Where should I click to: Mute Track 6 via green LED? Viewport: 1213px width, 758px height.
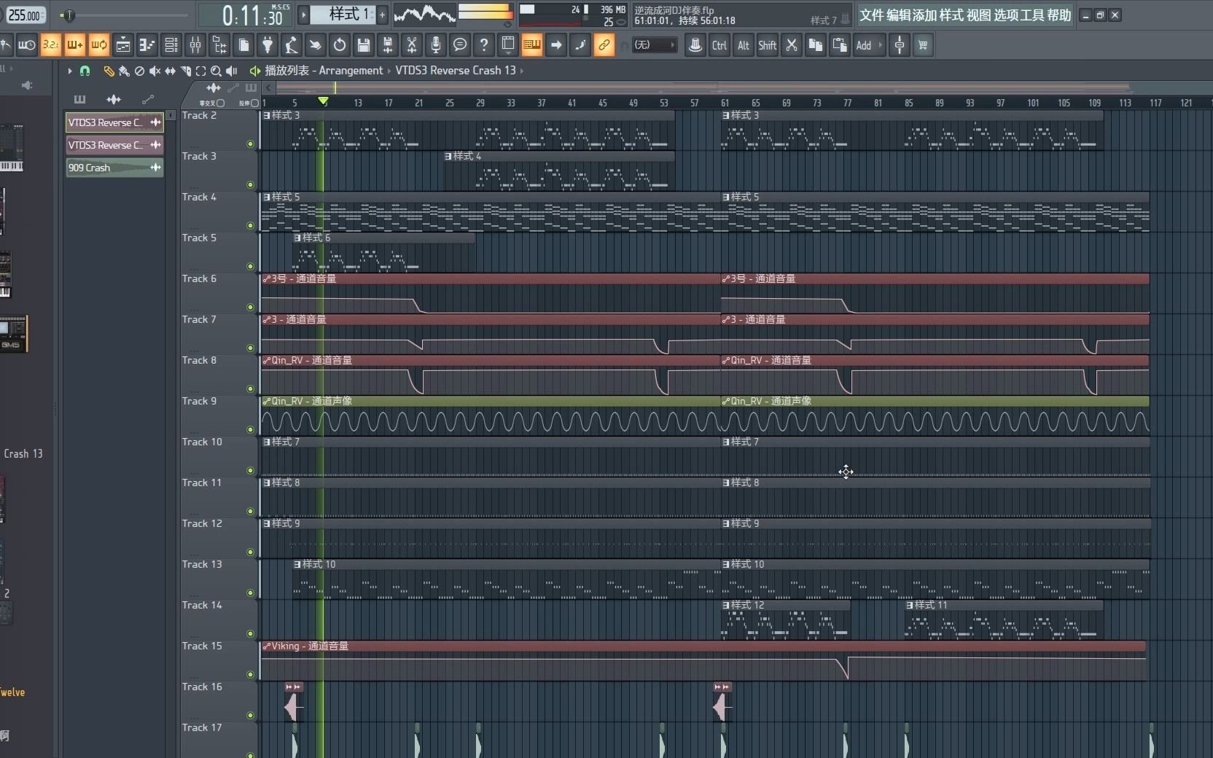point(251,308)
